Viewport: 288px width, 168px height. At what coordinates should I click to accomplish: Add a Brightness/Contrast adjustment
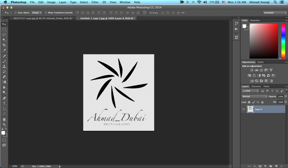(x=252, y=70)
